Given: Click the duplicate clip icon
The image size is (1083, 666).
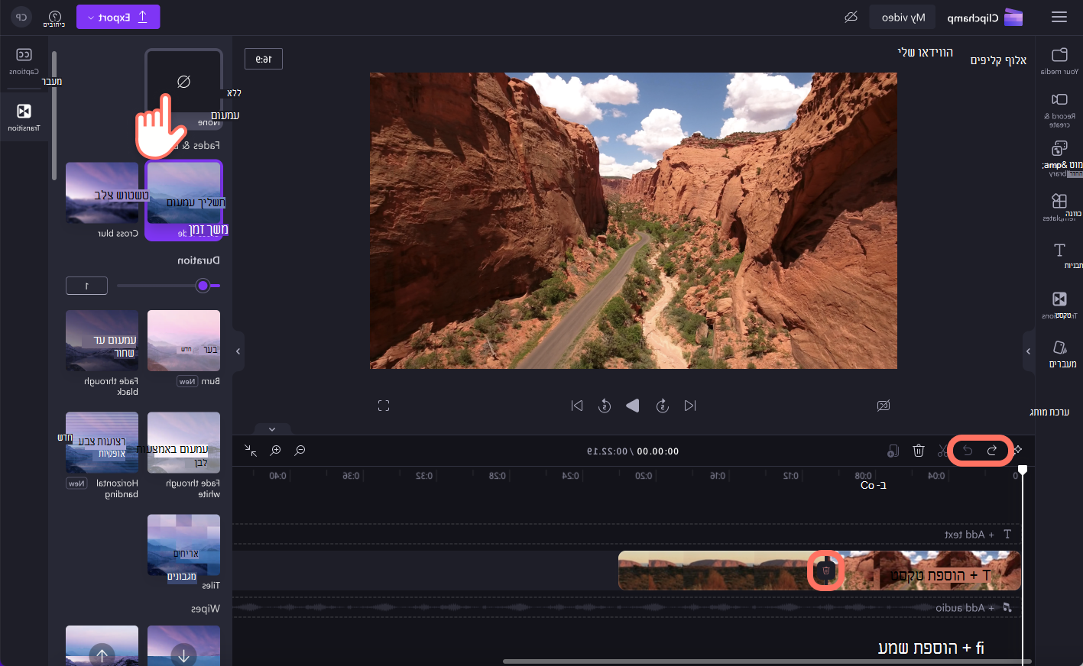Looking at the screenshot, I should pos(893,451).
